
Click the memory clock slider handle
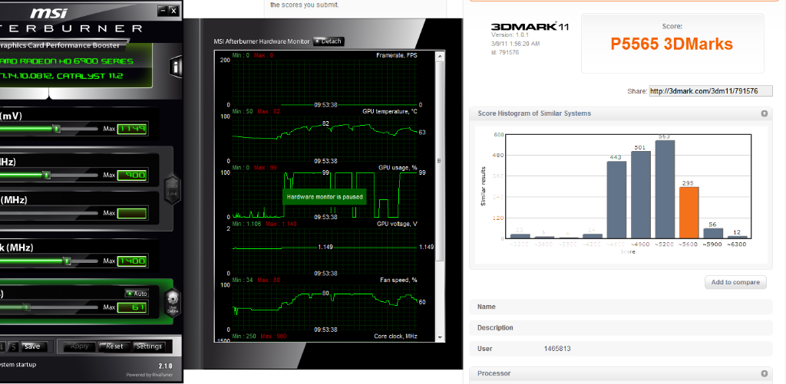click(x=66, y=261)
